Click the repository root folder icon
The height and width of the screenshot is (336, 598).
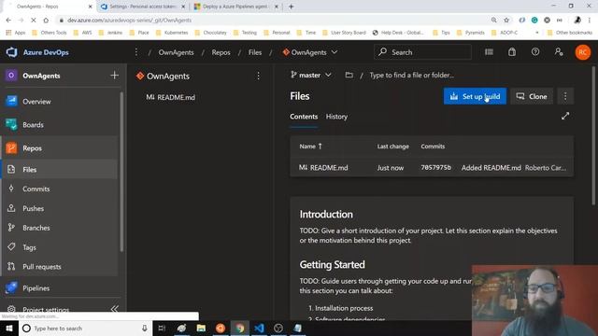tap(349, 75)
